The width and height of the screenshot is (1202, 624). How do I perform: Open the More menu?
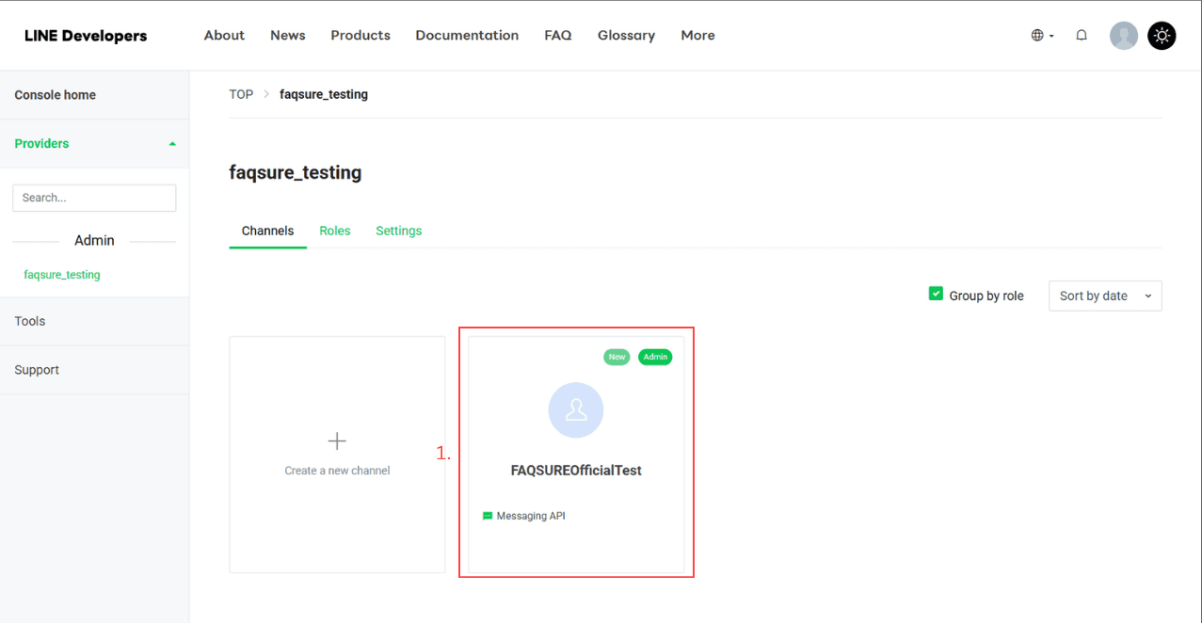(x=697, y=36)
